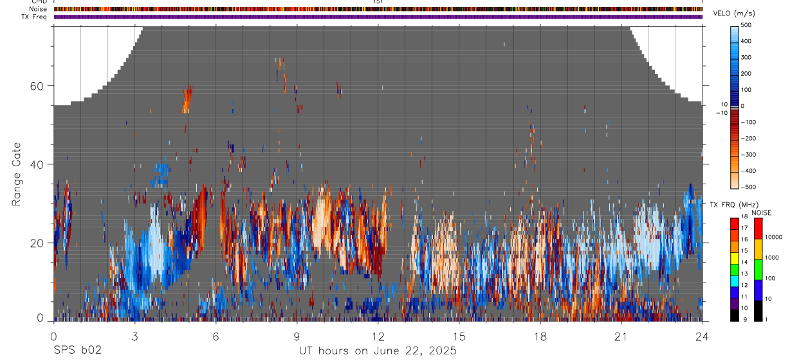Screen dimensions: 790x364
Task: Click the 300 tick on velocity colorbar
Action: pos(747,57)
